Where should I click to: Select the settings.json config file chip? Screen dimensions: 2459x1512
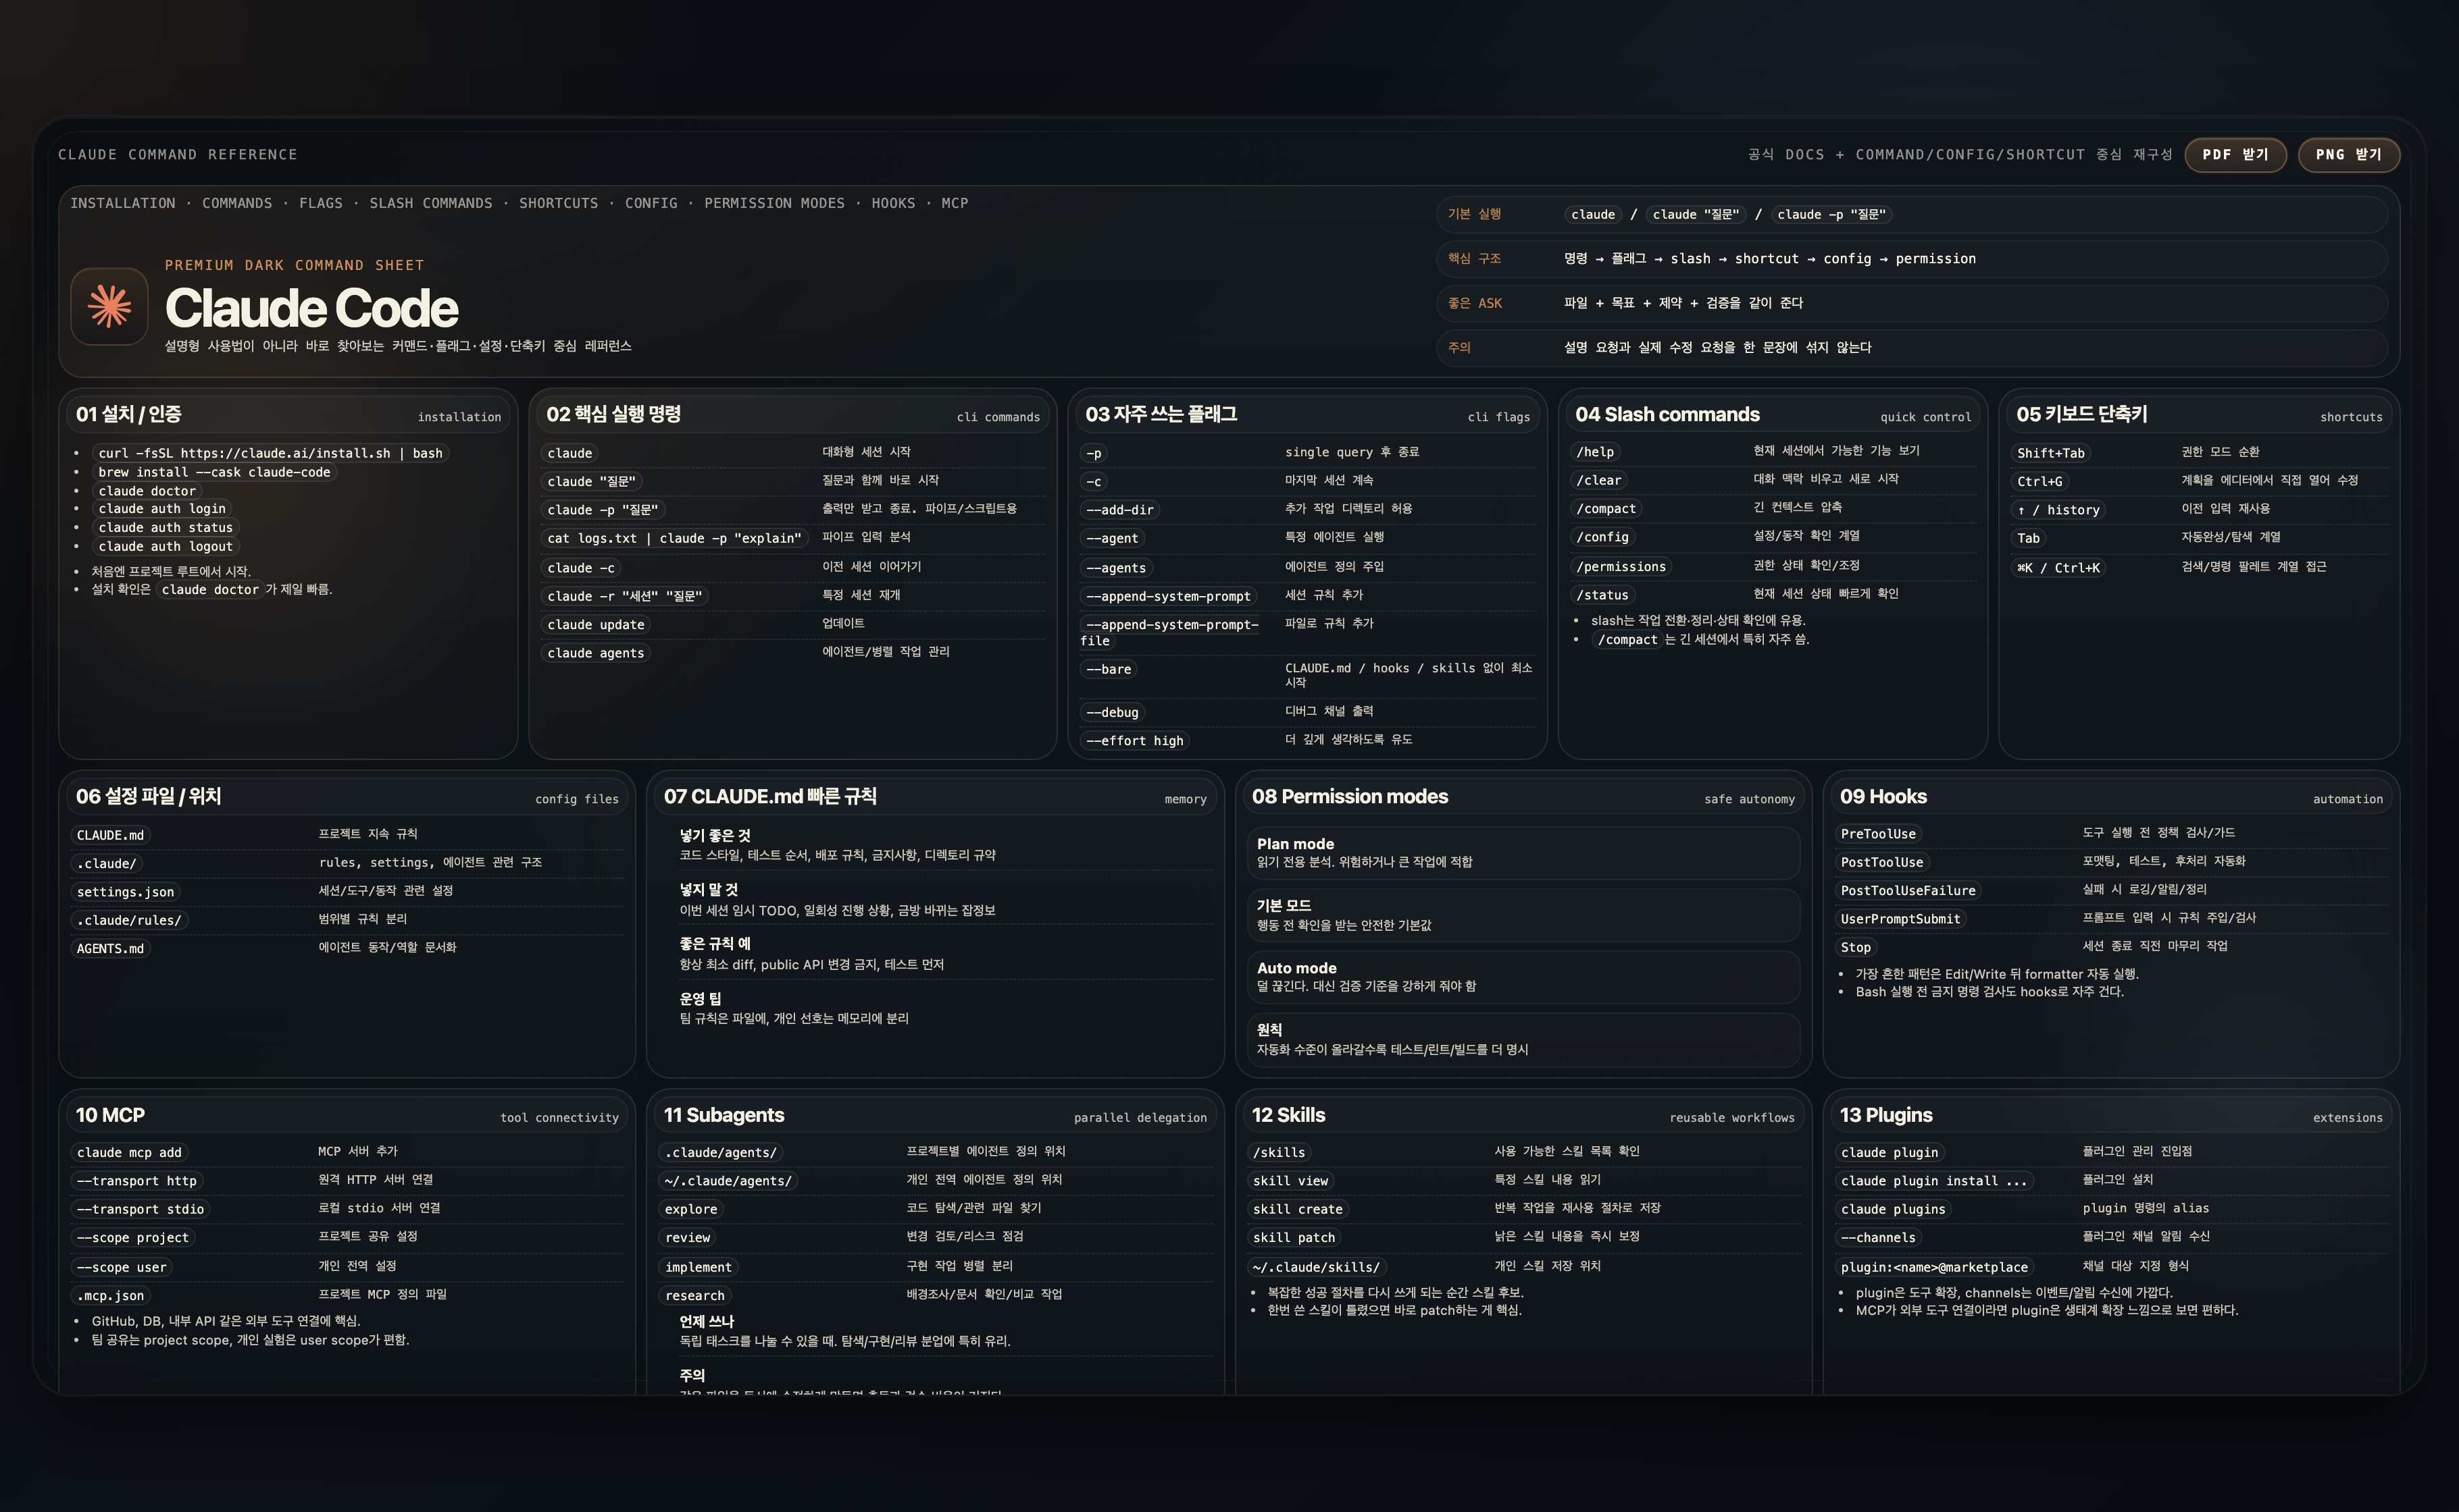coord(125,892)
